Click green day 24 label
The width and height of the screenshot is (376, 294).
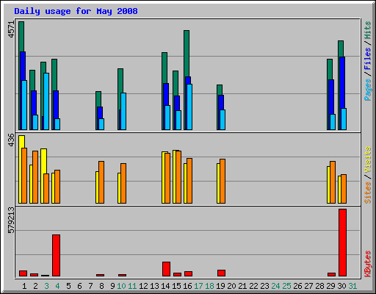(x=275, y=286)
